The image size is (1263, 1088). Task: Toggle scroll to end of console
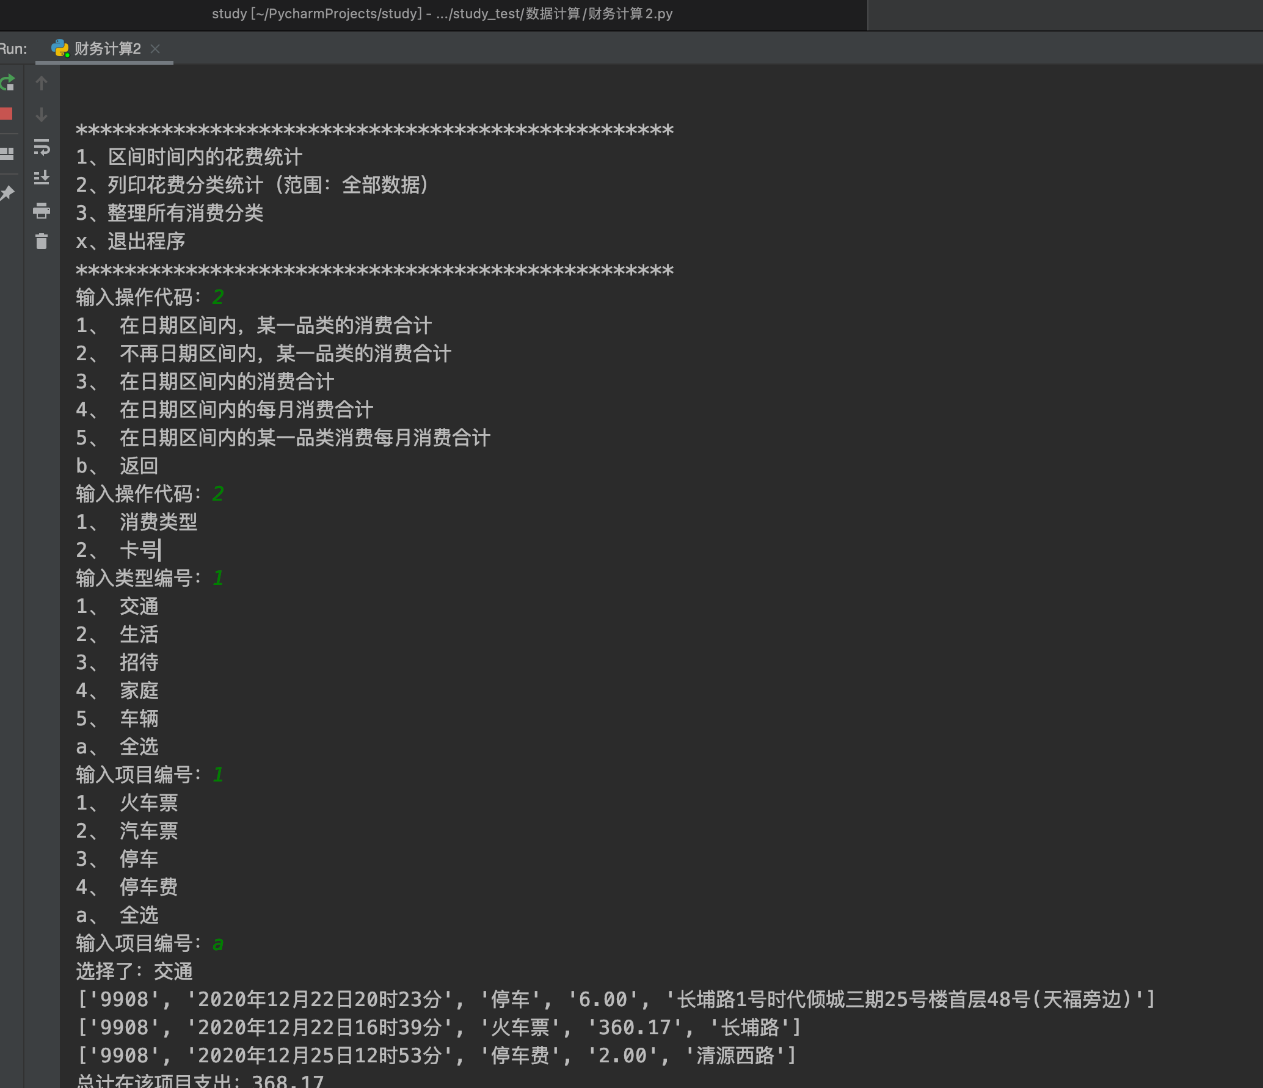pyautogui.click(x=42, y=178)
